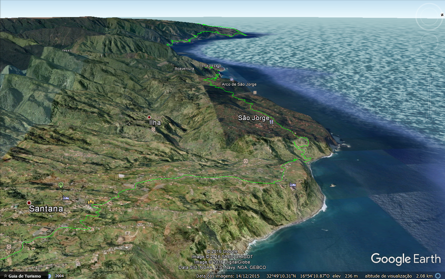445x279 pixels.
Task: Zoom out using slider bottom button
Action: pyautogui.click(x=429, y=119)
